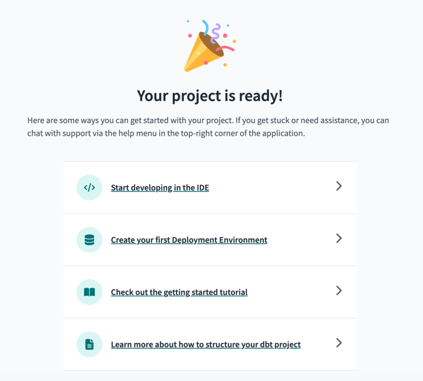423x381 pixels.
Task: Click the database stack icon
Action: tap(89, 240)
